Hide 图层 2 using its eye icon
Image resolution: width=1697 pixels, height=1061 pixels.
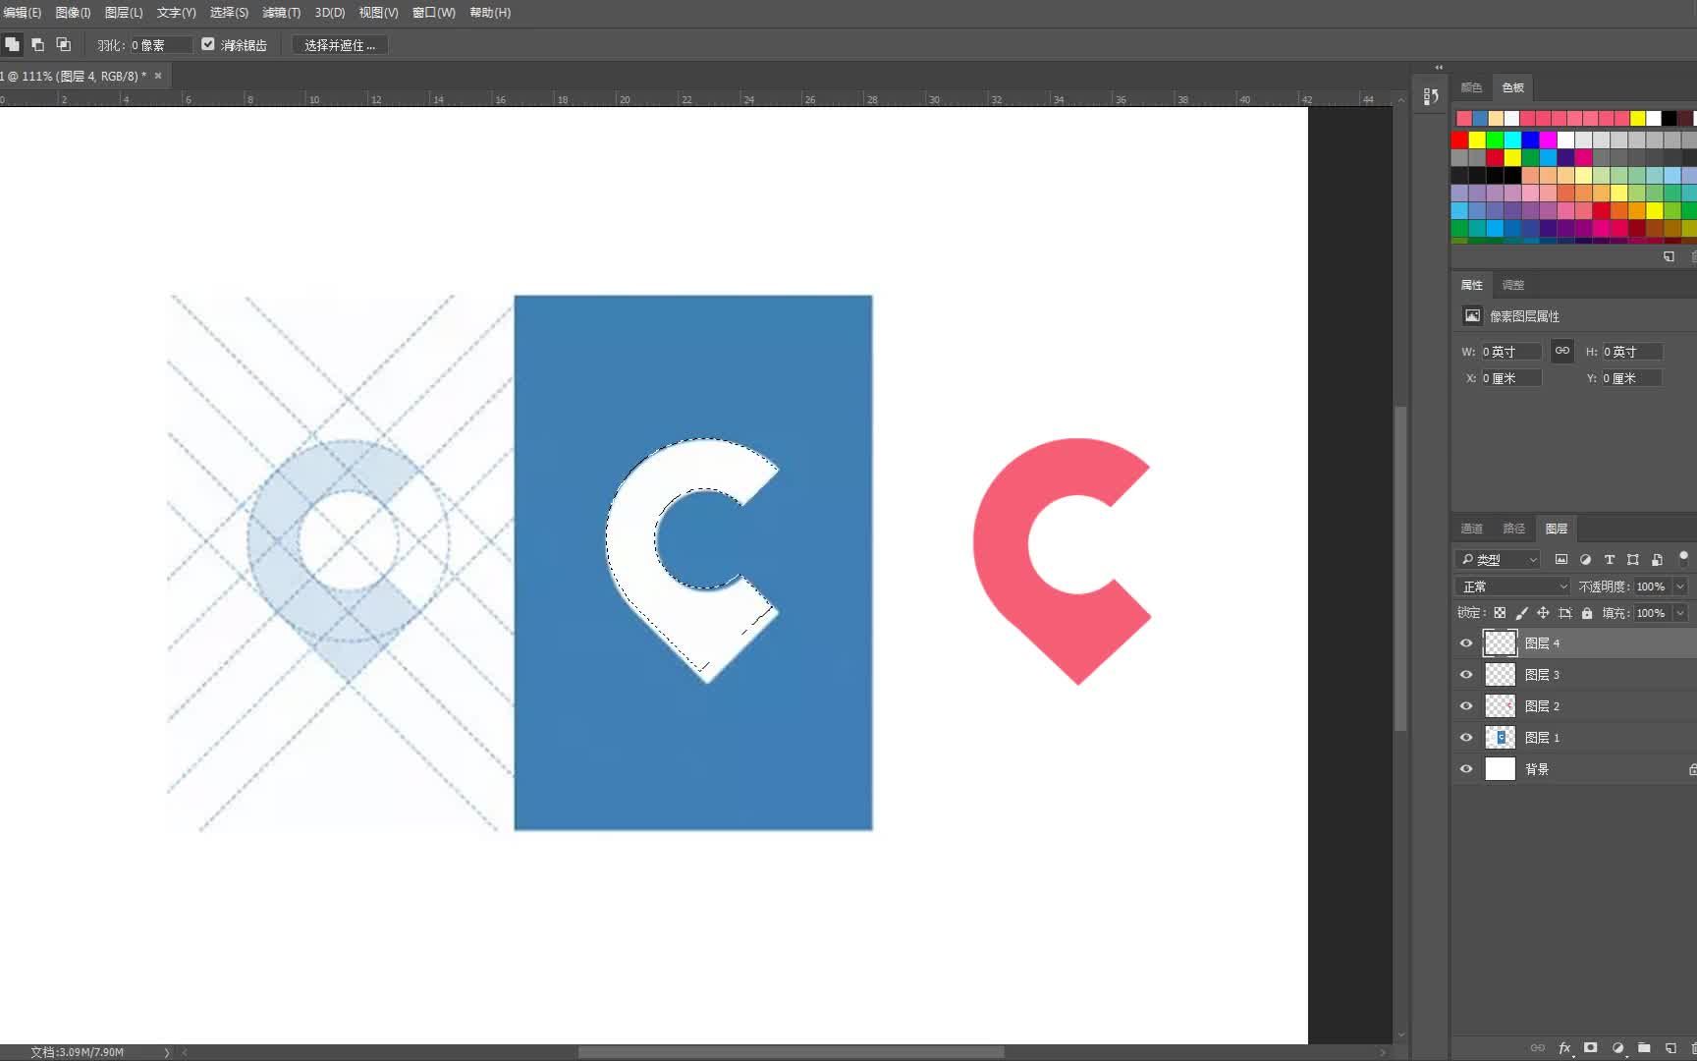click(1466, 706)
